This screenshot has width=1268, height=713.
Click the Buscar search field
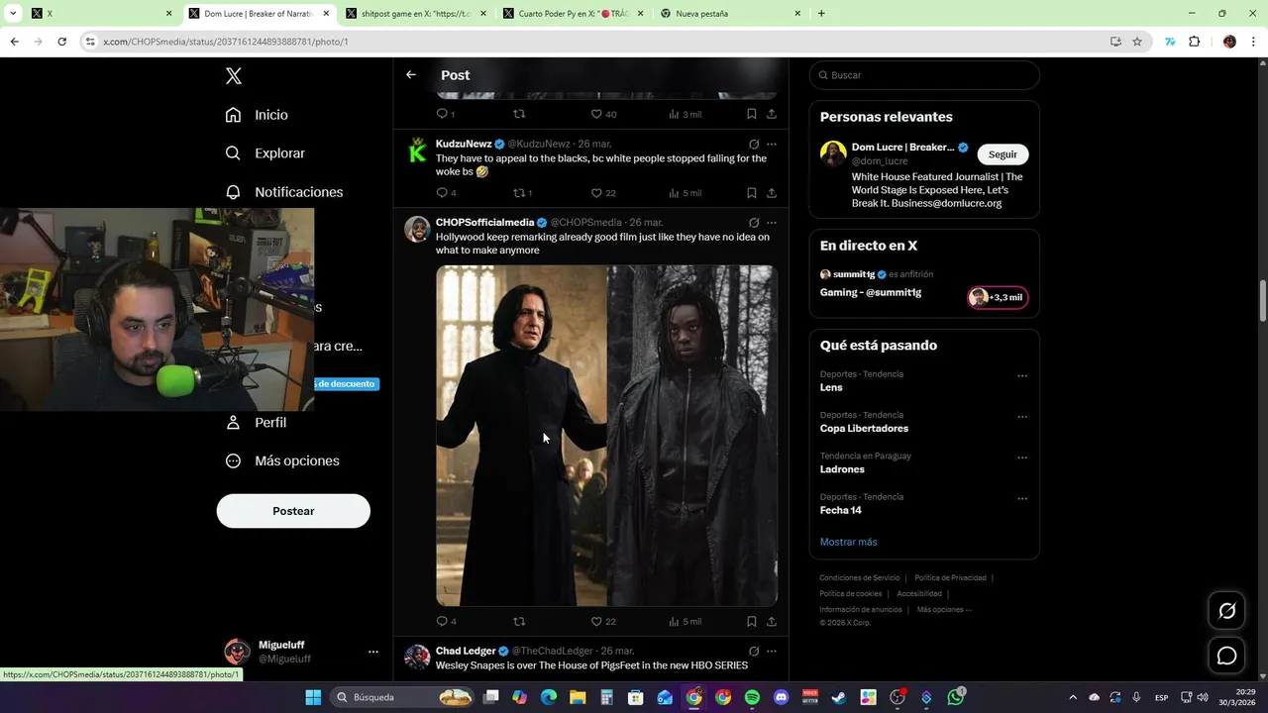click(x=924, y=75)
